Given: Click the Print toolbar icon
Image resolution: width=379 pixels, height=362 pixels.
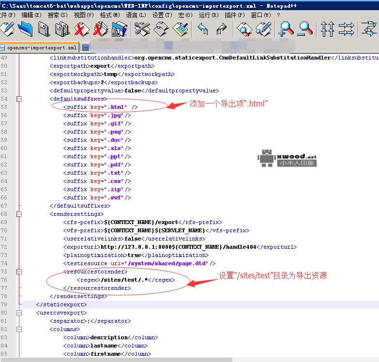Looking at the screenshot, I should click(119, 29).
